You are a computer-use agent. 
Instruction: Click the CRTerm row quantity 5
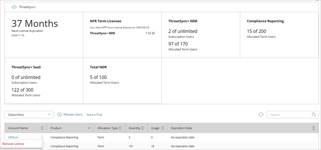pos(130,137)
